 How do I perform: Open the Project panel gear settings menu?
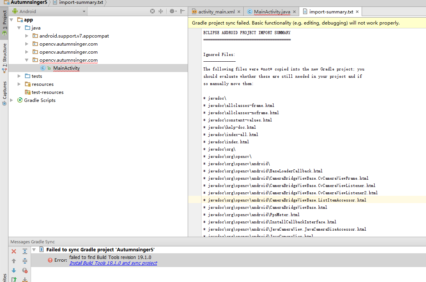[172, 11]
